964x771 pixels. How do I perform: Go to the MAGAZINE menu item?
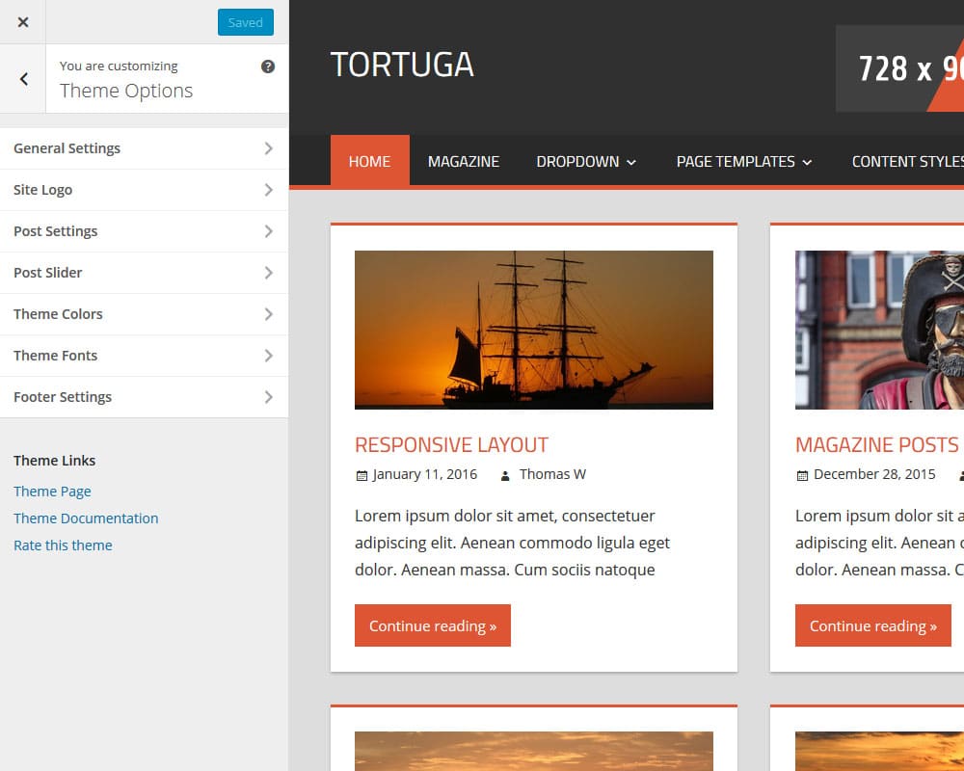click(x=464, y=161)
